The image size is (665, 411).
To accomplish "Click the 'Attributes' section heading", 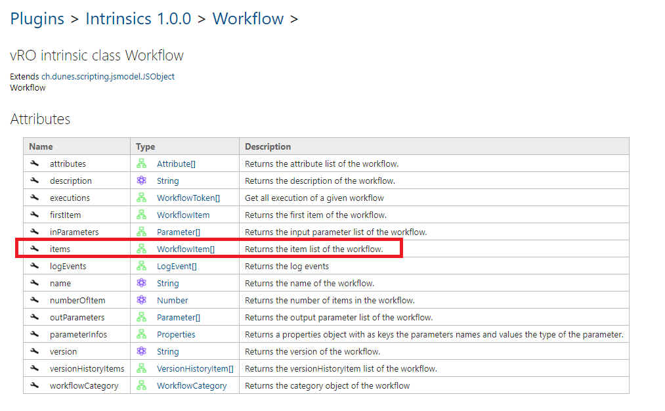I will click(x=40, y=119).
